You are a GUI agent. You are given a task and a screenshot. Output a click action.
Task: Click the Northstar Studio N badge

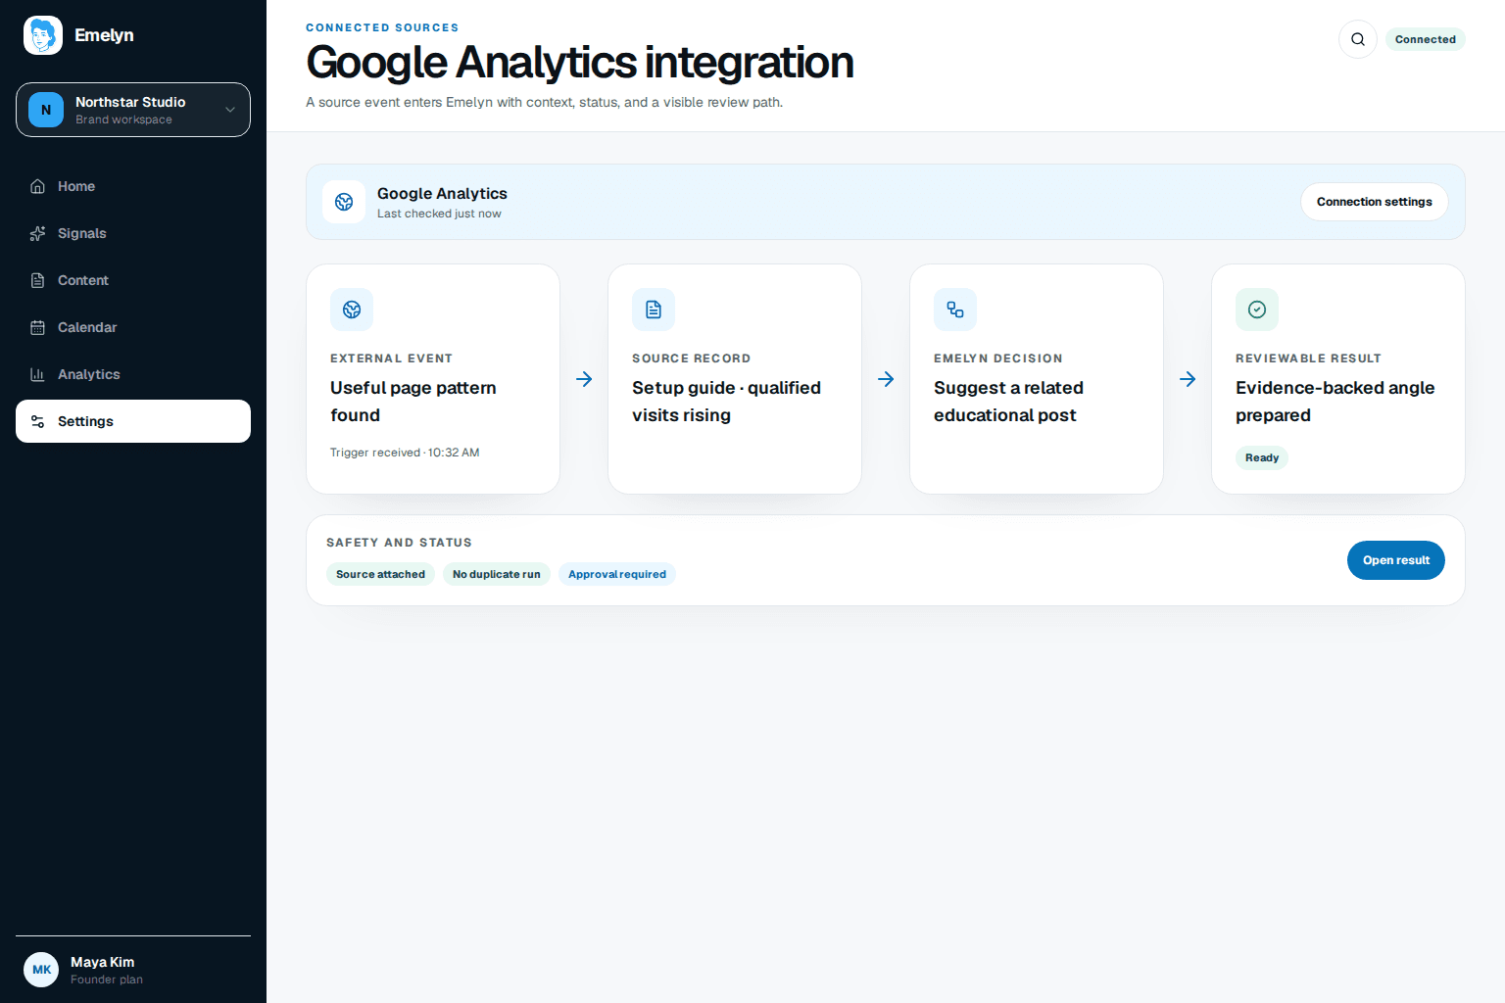tap(46, 110)
